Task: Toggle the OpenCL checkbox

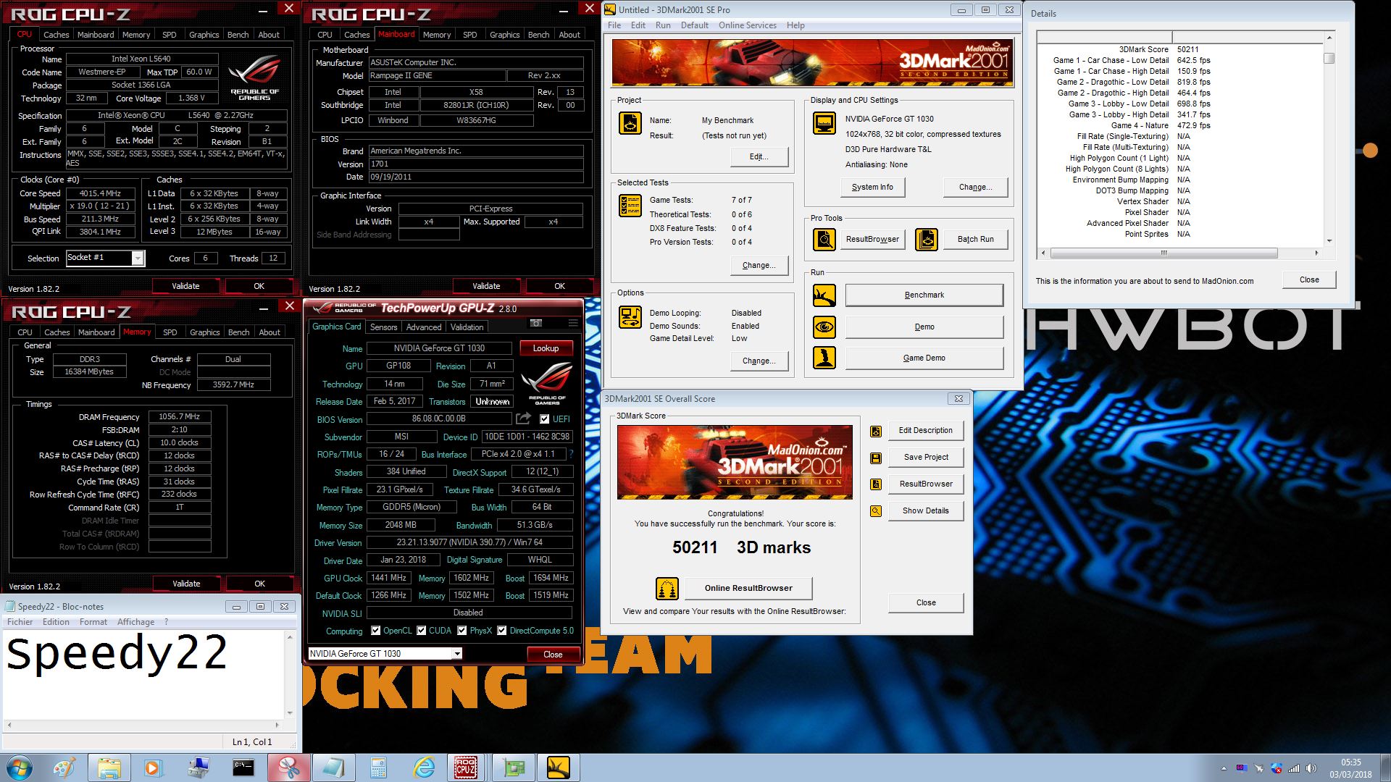Action: (375, 631)
